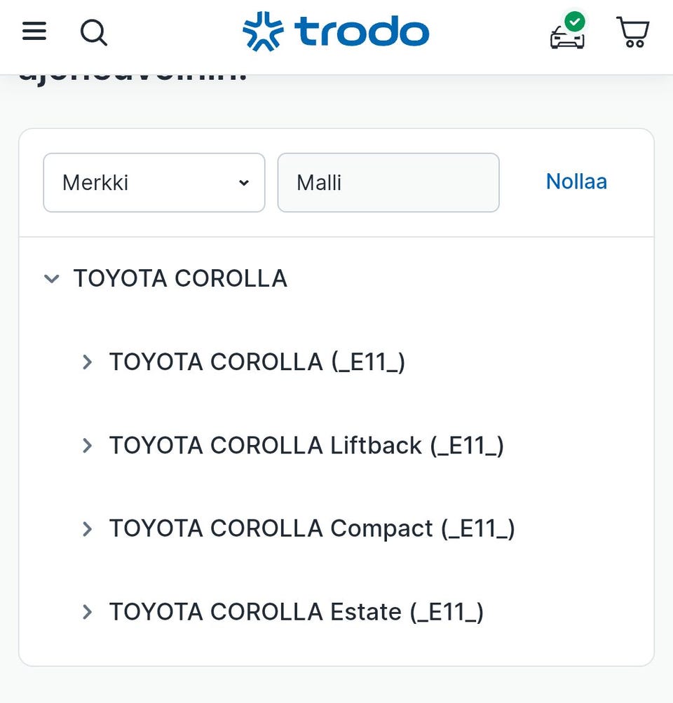Select TOYOTA COROLLA Estate (_E11_) text
The width and height of the screenshot is (673, 703).
(x=296, y=612)
